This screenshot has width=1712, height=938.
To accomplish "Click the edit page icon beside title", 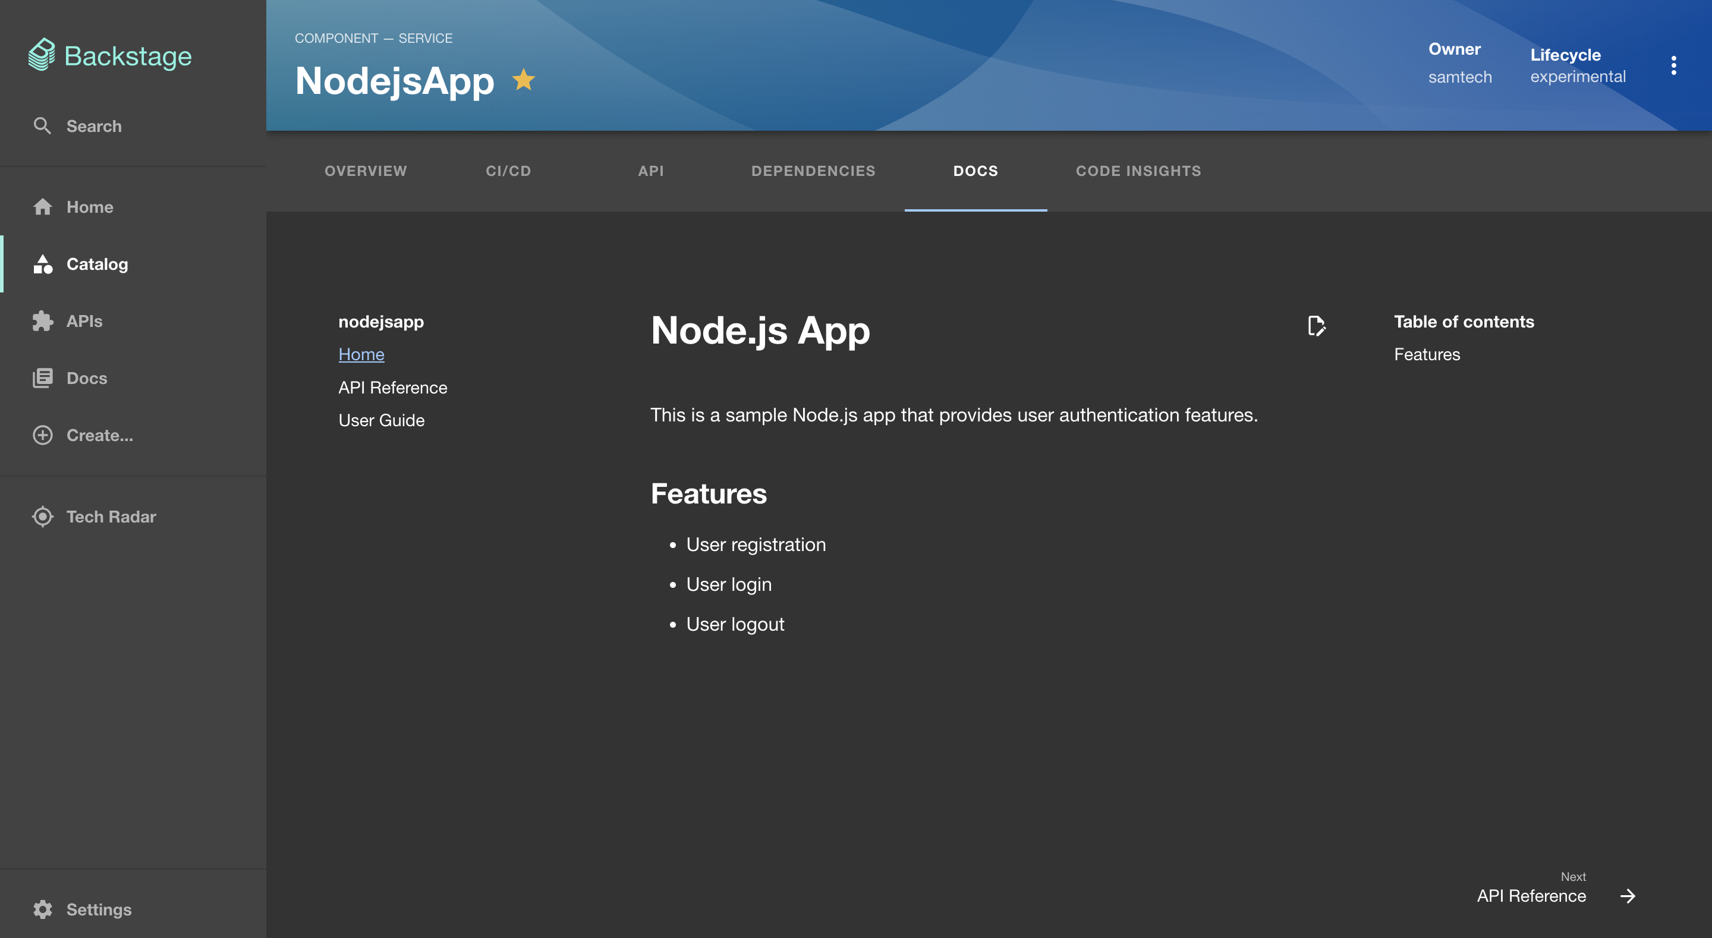I will [x=1317, y=326].
